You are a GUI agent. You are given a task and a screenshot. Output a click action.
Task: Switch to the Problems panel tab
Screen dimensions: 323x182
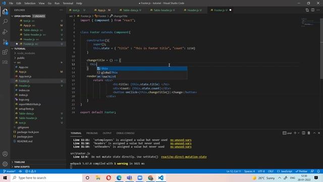coord(92,133)
